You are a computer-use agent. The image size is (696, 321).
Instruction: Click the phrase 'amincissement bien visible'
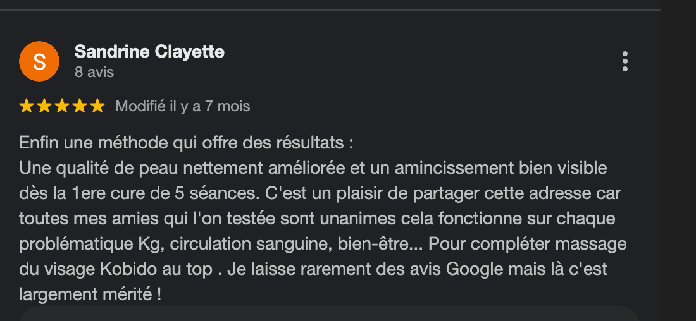coord(500,169)
